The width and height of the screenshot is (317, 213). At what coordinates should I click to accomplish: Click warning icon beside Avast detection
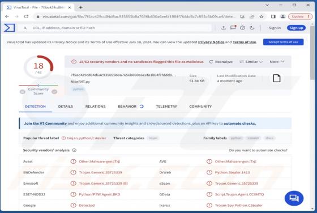(73, 161)
